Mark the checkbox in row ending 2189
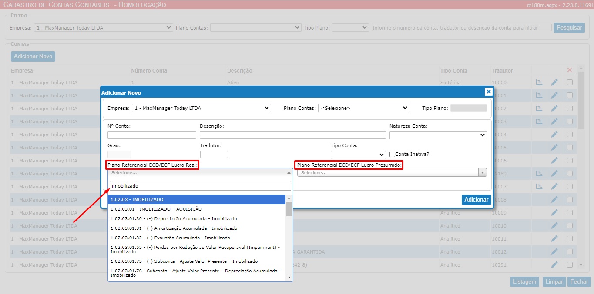 [570, 174]
